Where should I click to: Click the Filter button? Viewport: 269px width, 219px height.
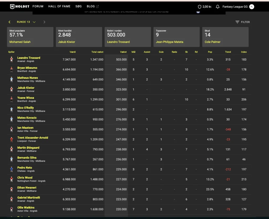tap(242, 22)
